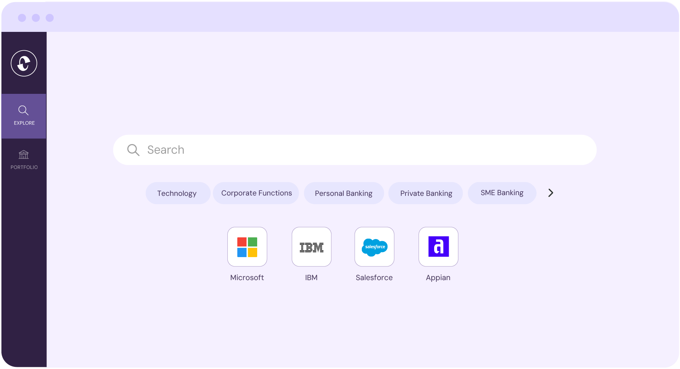Select the Private Banking category chip
Viewport: 680px width, 369px height.
click(x=426, y=193)
